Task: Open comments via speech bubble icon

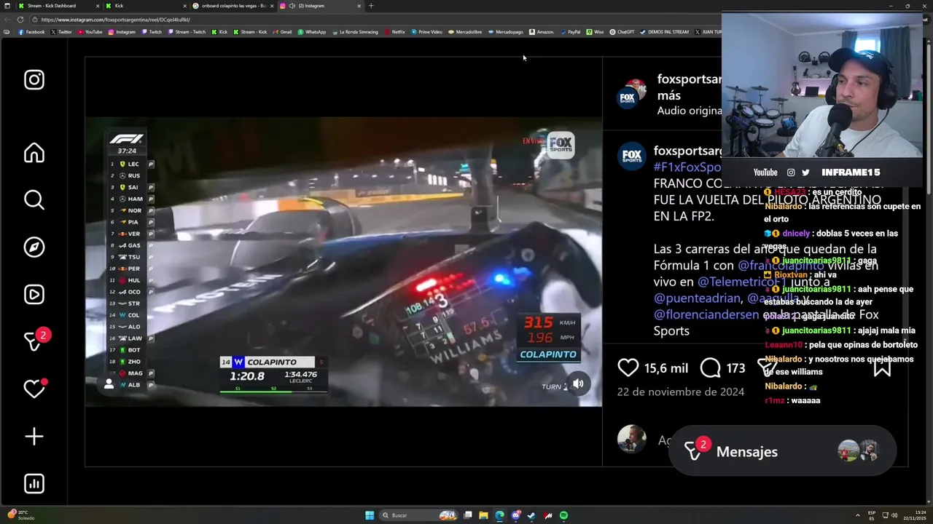Action: point(710,368)
